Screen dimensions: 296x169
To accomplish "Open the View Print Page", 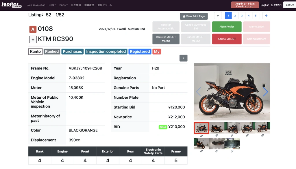I will click(194, 16).
